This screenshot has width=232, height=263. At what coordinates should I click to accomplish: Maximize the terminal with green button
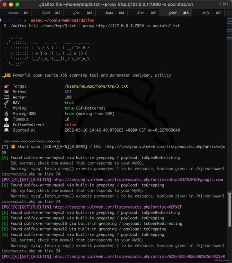(x=17, y=5)
